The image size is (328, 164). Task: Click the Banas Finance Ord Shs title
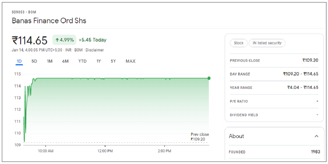tap(49, 21)
